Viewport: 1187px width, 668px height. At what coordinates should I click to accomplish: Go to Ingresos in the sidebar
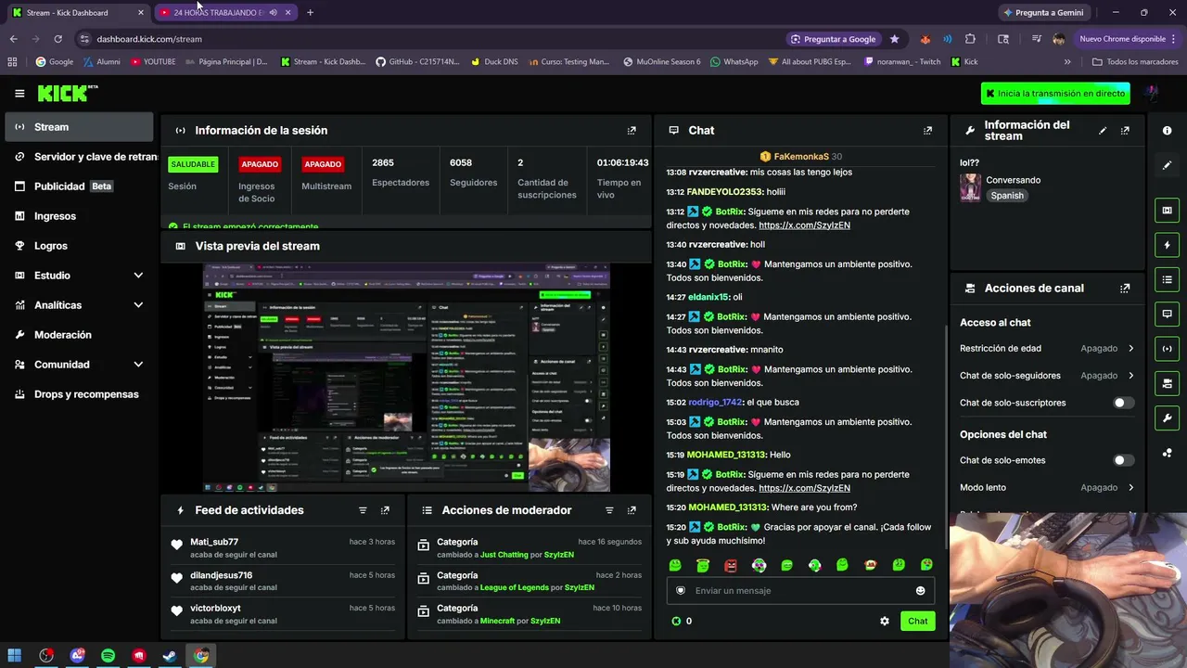coord(79,216)
